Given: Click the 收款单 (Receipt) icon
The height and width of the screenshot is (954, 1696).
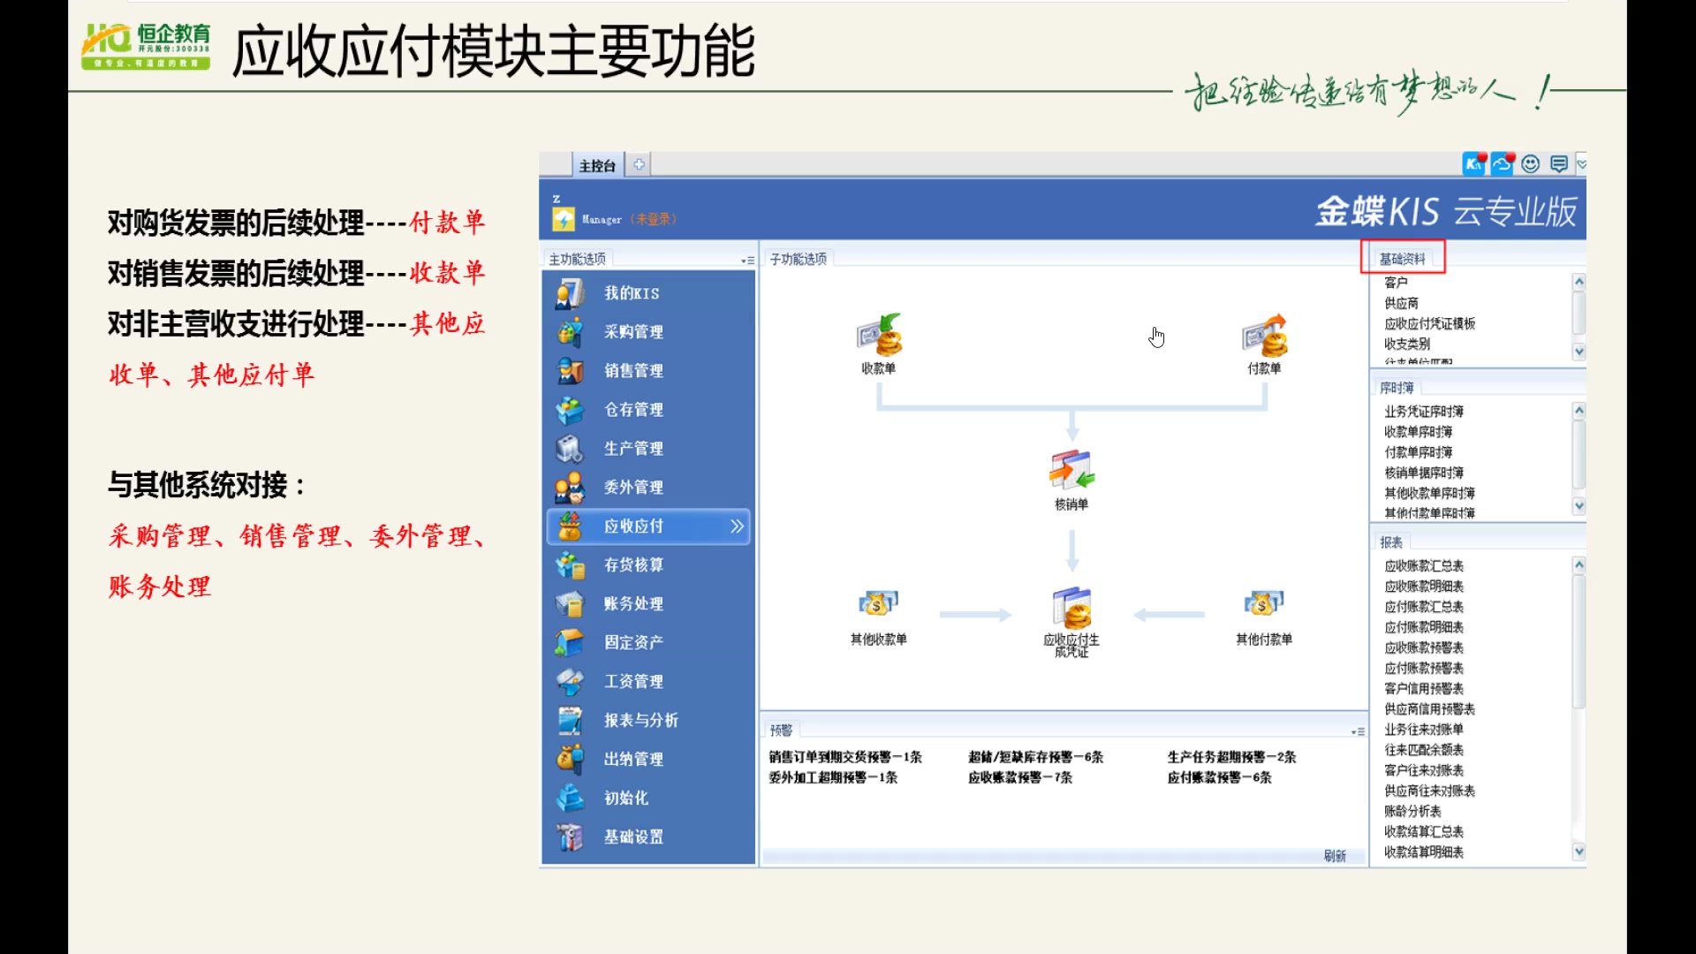Looking at the screenshot, I should click(x=880, y=337).
